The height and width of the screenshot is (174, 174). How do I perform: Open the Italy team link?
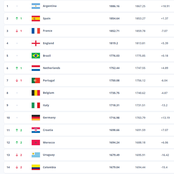(46, 105)
